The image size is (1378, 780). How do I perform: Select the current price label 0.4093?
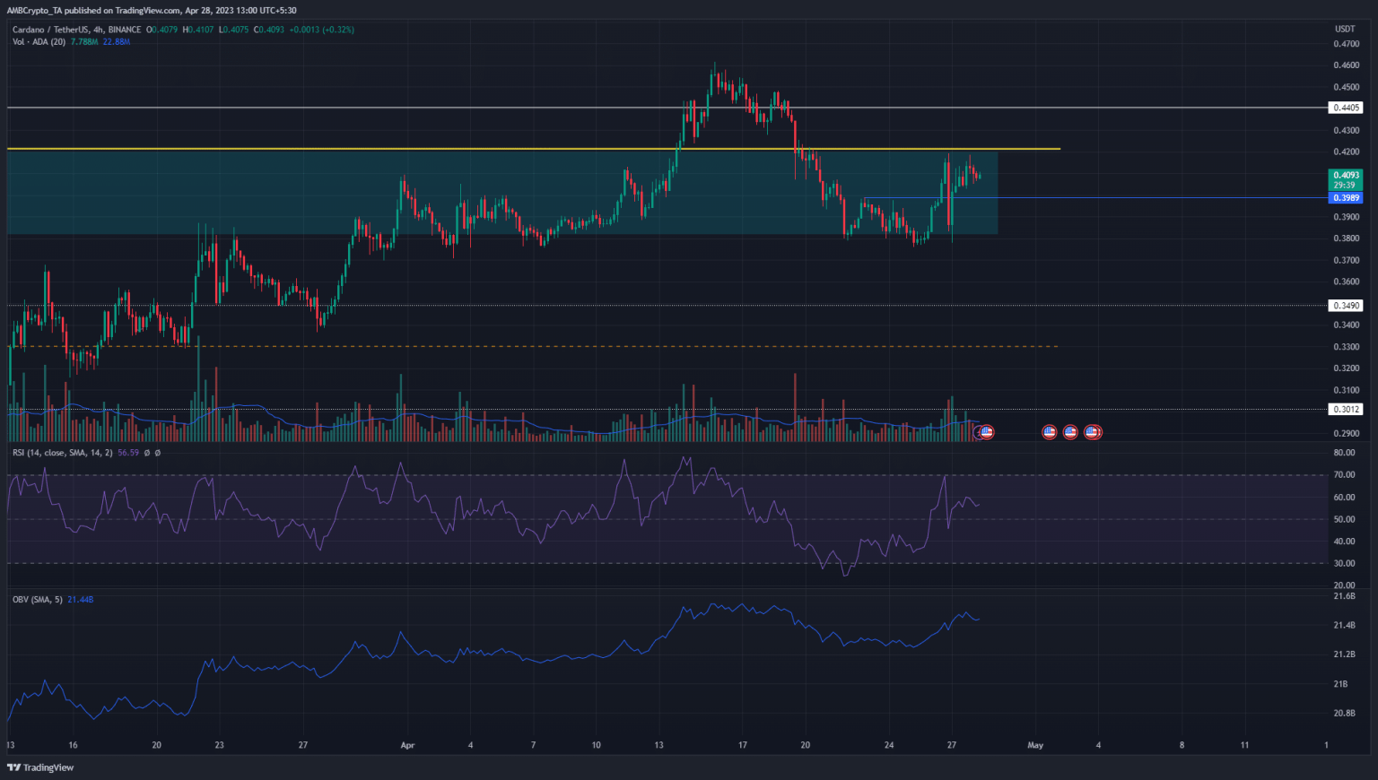point(1345,176)
